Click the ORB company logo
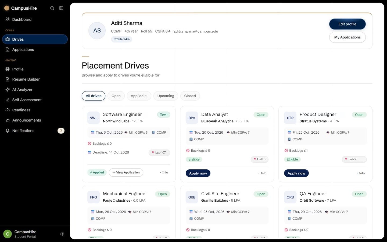This screenshot has height=242, width=387. (x=290, y=197)
